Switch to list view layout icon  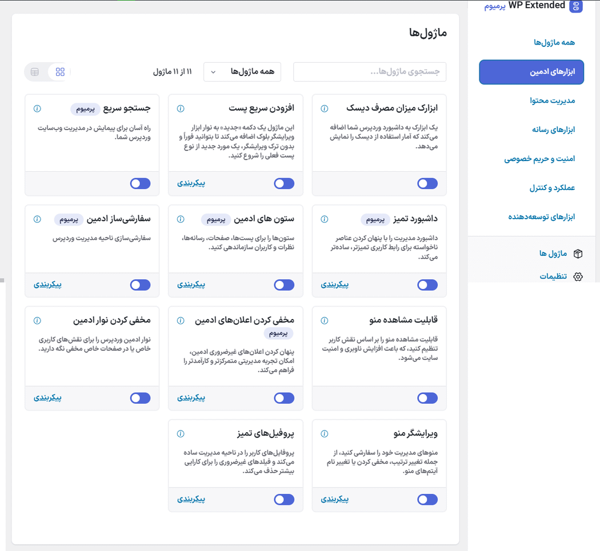coord(35,72)
